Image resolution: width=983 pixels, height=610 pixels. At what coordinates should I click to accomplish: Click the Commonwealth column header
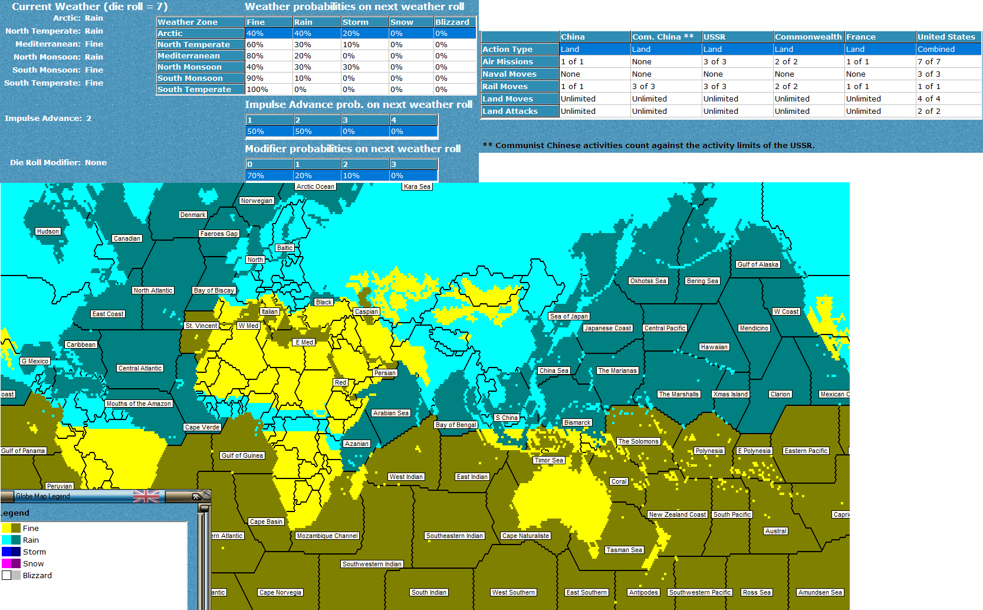click(x=809, y=37)
